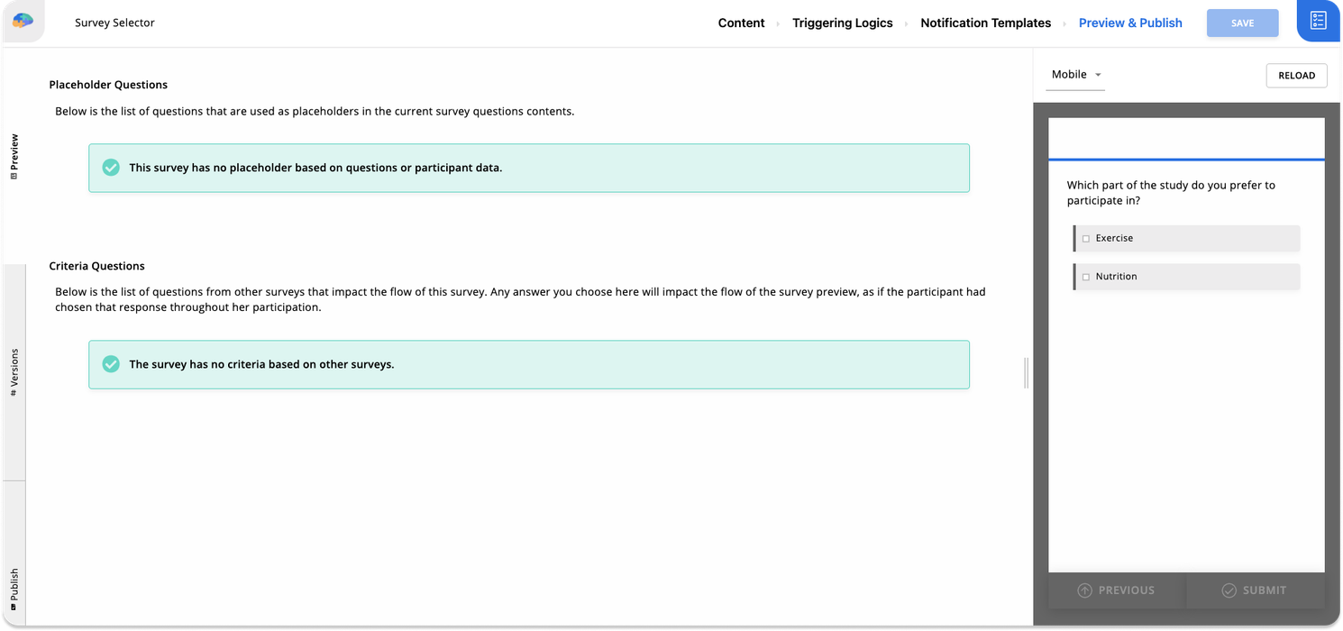Screen dimensions: 1343x631
Task: Click the panel resize divider handle
Action: (1025, 372)
